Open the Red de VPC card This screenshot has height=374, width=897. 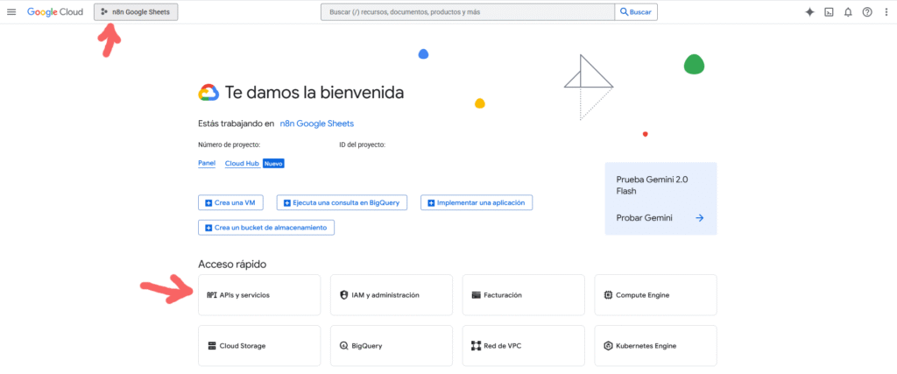524,345
